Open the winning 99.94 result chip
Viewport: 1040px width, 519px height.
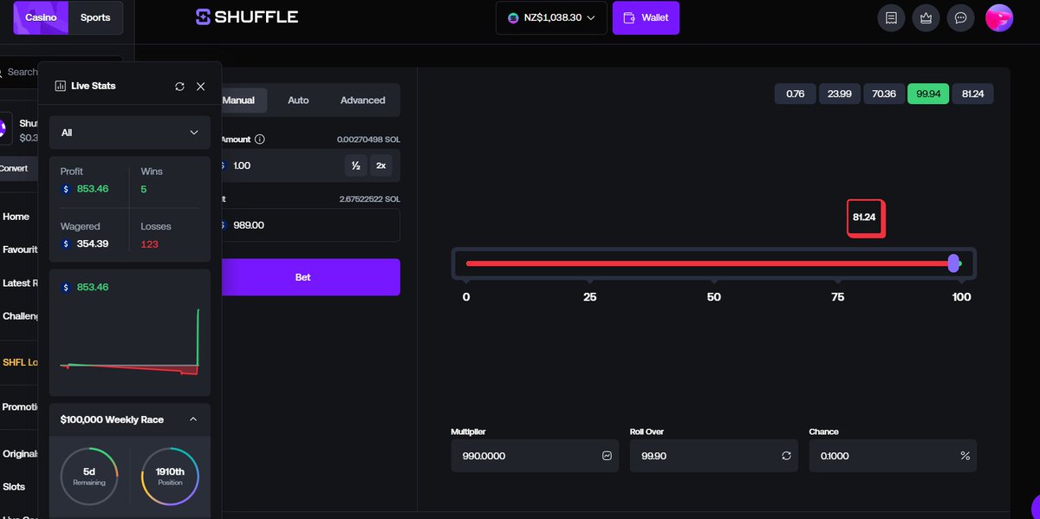928,94
